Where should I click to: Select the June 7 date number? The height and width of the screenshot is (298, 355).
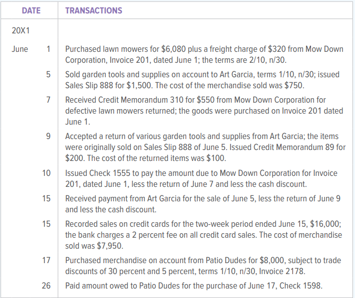[48, 100]
